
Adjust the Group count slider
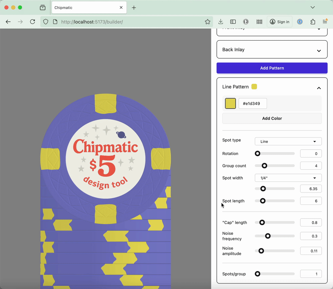[275, 166]
